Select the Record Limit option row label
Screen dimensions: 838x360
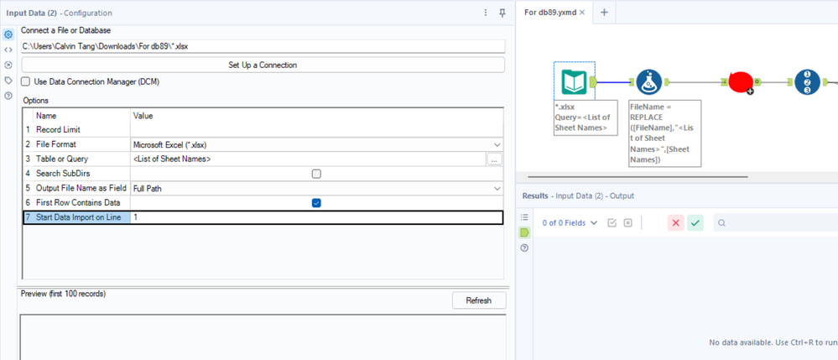coord(58,130)
